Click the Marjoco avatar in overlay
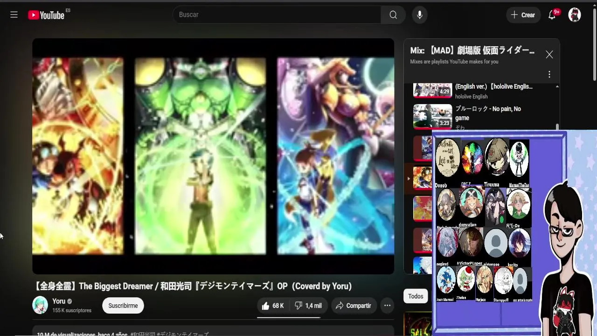This screenshot has height=336, width=597. click(x=484, y=280)
